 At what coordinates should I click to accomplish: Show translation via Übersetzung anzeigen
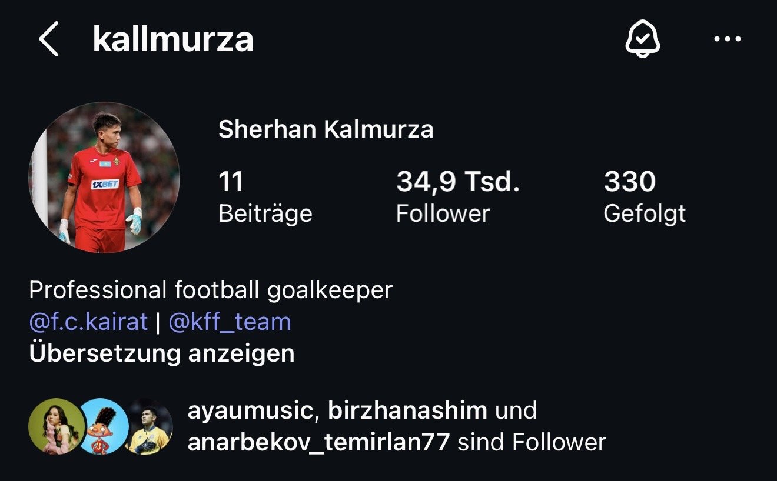[162, 353]
